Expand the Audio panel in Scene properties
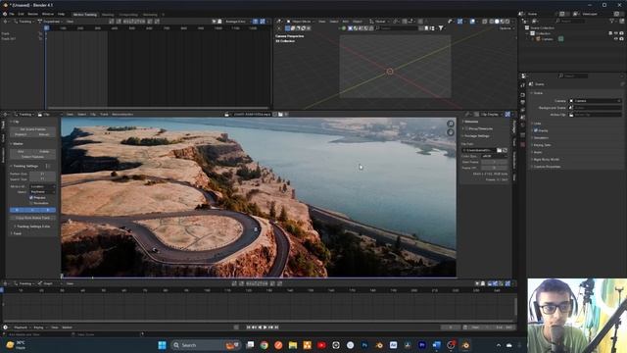The width and height of the screenshot is (627, 353). (x=537, y=152)
